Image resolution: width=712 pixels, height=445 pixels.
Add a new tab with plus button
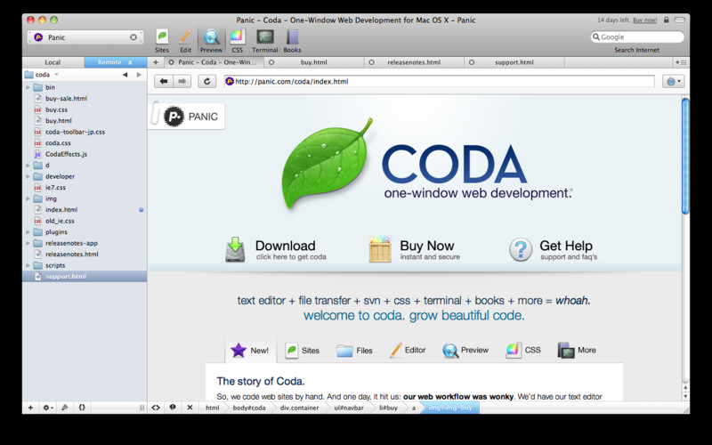(x=156, y=62)
